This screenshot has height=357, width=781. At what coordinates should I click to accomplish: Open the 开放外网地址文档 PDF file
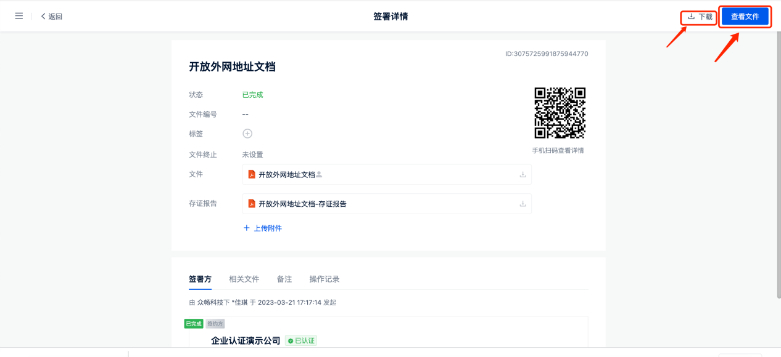coord(286,175)
